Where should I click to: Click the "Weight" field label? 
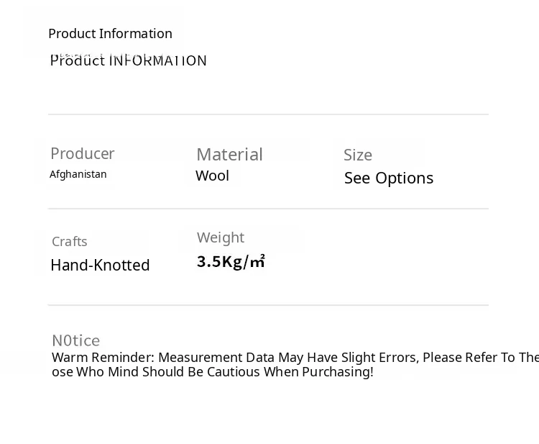click(220, 237)
